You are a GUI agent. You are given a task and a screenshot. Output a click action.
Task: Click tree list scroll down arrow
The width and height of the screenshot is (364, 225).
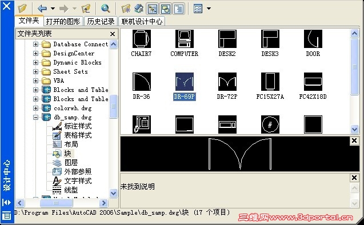pos(113,193)
